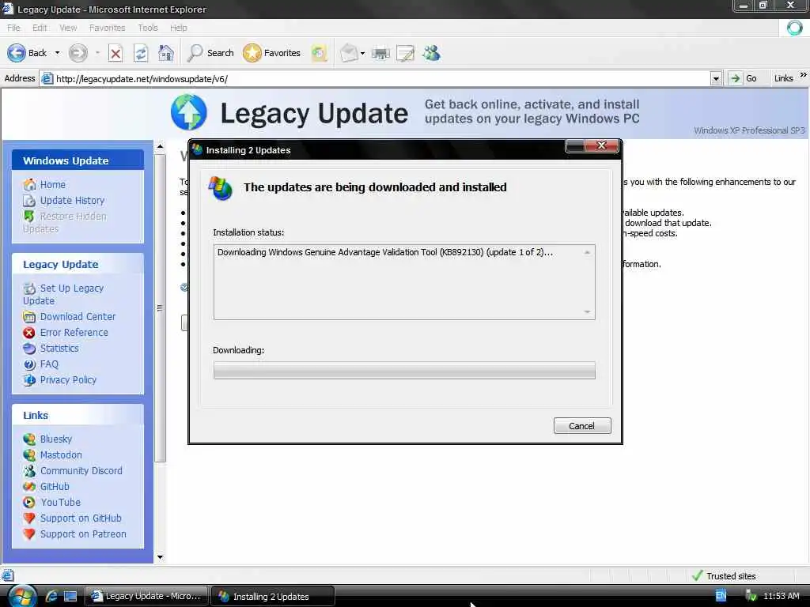Image resolution: width=810 pixels, height=607 pixels.
Task: Click the GitHub sidebar icon
Action: click(29, 486)
